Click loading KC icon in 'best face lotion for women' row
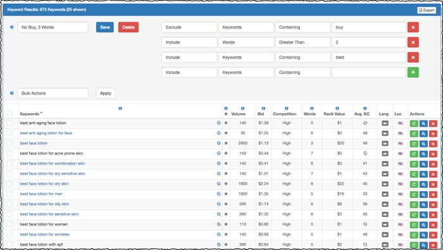 coord(365,224)
